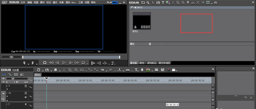Toggle audio mute speaker on 1 VA track
The width and height of the screenshot is (256, 109).
click(x=26, y=97)
